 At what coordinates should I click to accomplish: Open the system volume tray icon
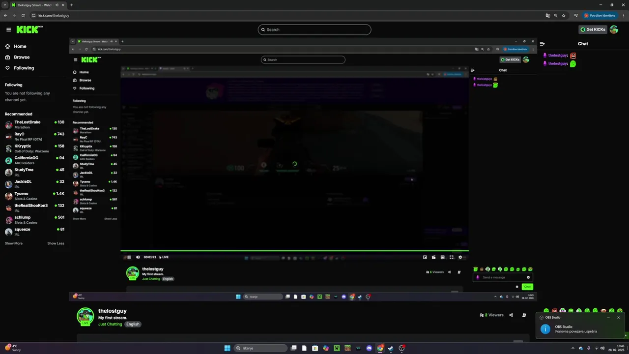(x=603, y=348)
